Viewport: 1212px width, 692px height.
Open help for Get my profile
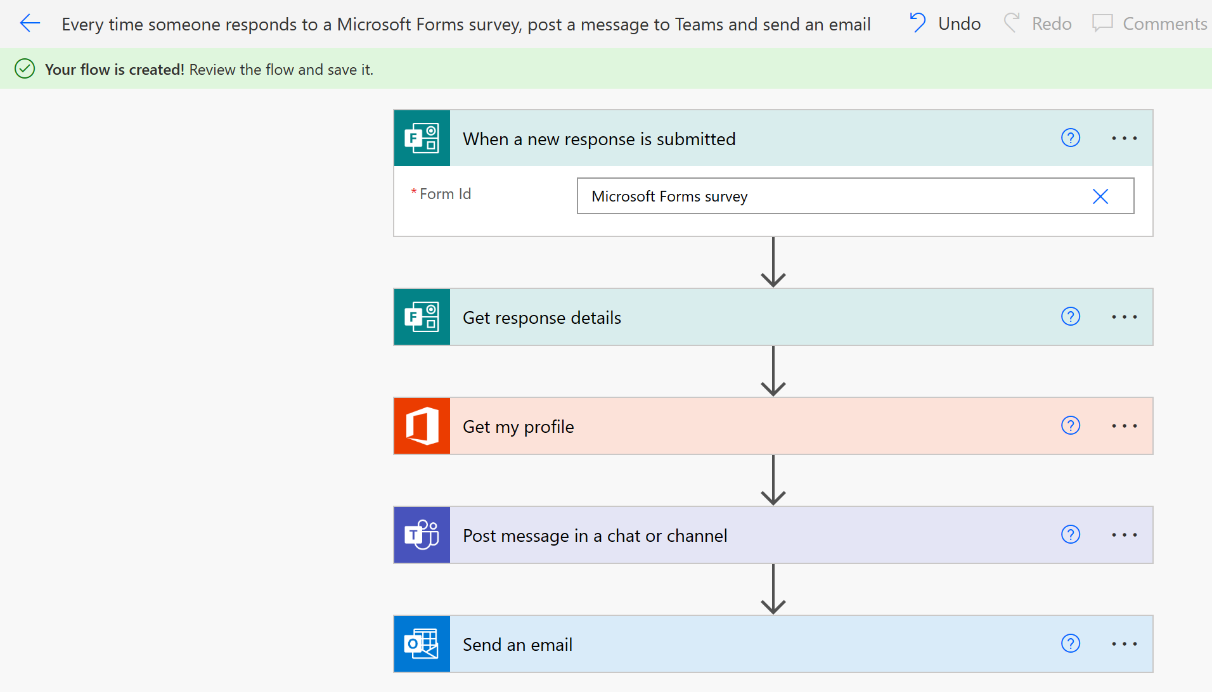click(x=1070, y=425)
